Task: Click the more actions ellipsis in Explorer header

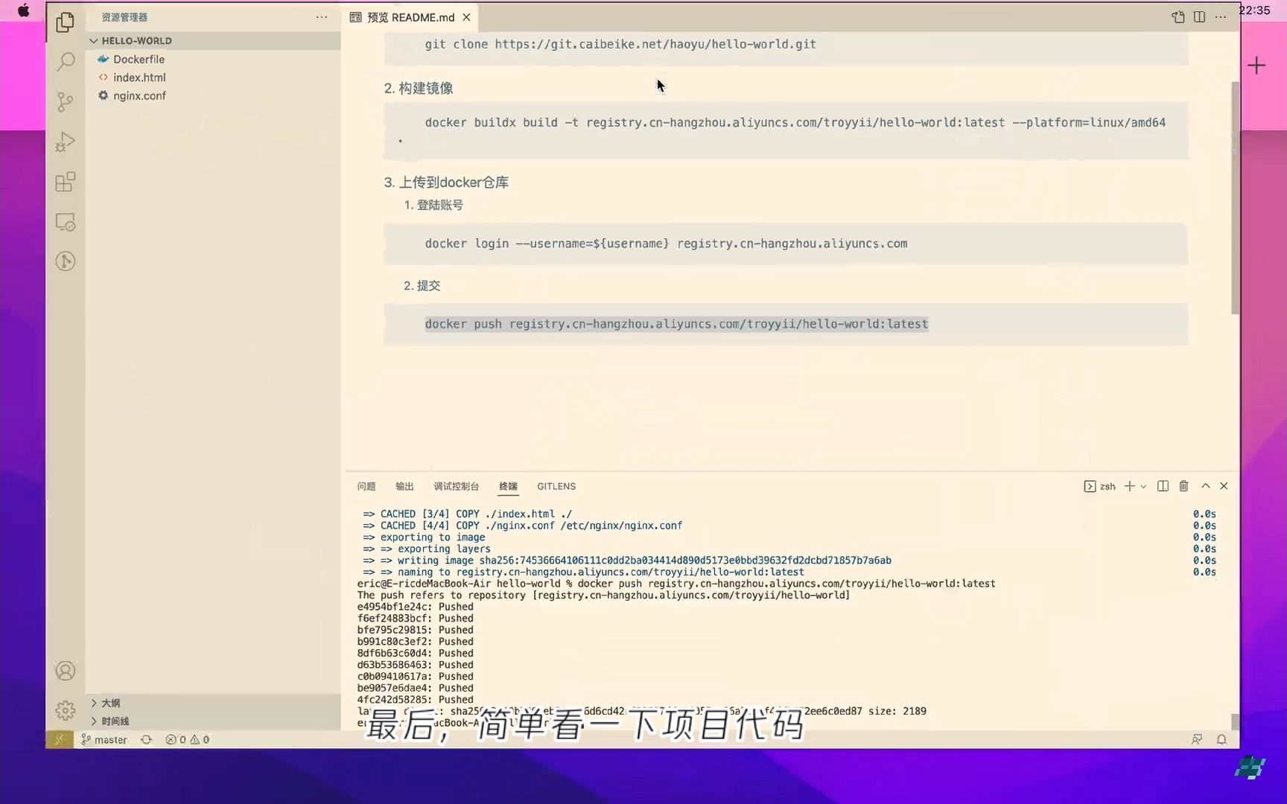Action: point(322,17)
